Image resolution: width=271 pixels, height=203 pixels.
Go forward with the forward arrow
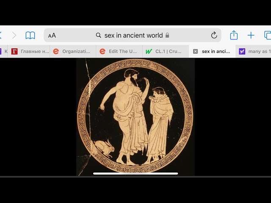[x=14, y=36]
